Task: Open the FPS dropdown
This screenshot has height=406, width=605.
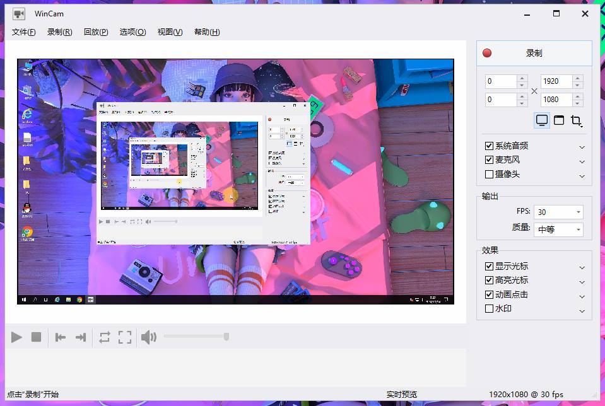Action: 558,212
